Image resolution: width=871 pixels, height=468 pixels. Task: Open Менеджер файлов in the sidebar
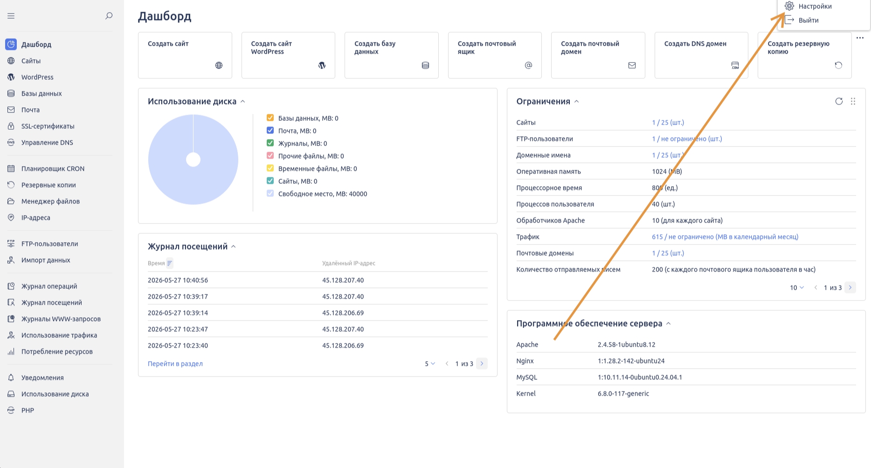click(50, 201)
